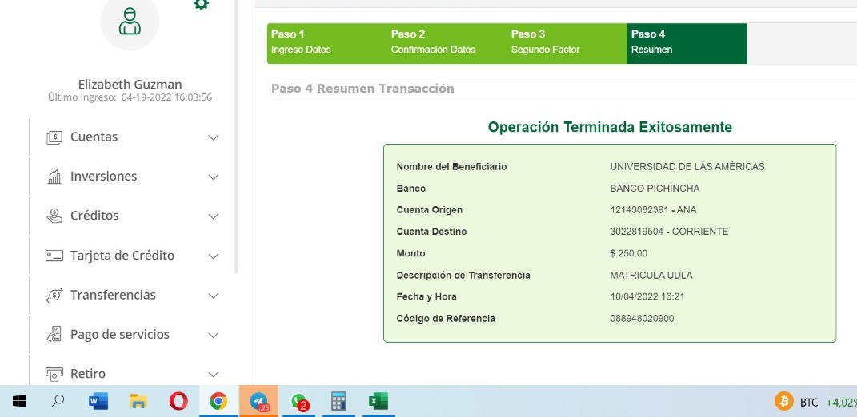Open Telegram from the taskbar
857x417 pixels.
click(x=258, y=401)
